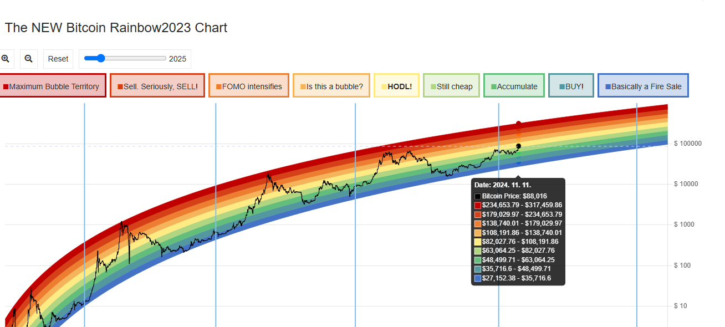The image size is (725, 327).
Task: Click tooltip row $234,653.79 - $317,459.86
Action: 518,205
